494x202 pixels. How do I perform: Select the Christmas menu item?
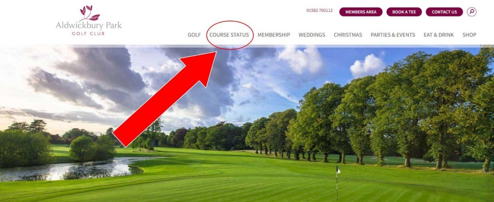coord(348,35)
